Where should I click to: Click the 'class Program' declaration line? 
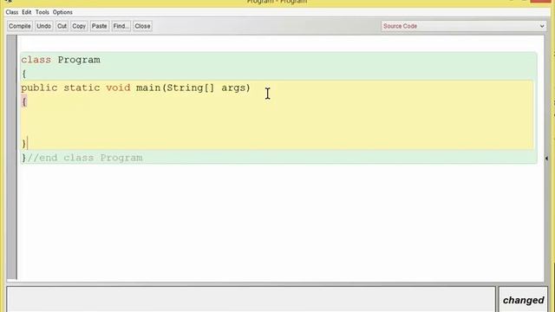[x=61, y=60]
